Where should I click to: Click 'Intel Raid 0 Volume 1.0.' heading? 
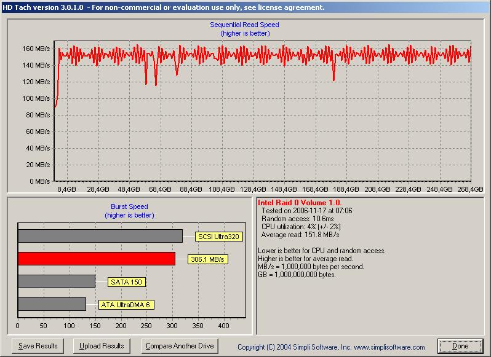coord(300,203)
